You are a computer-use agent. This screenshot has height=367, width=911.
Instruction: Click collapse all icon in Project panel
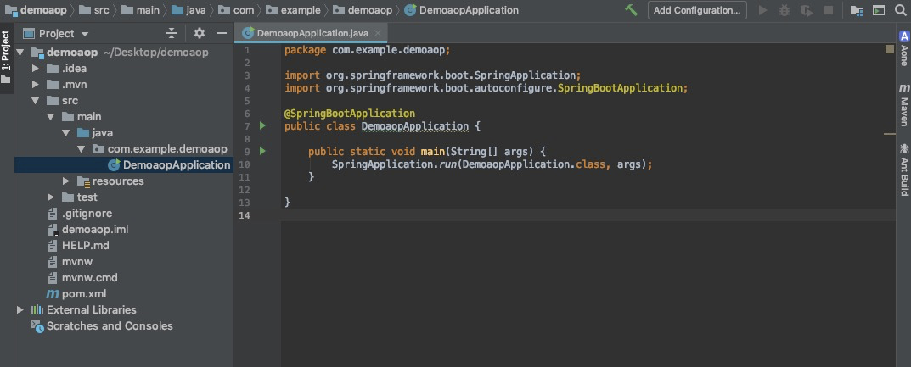click(x=172, y=34)
